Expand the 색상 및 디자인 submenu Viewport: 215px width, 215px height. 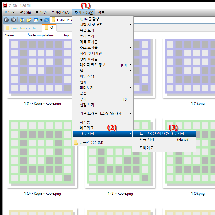pos(103,53)
